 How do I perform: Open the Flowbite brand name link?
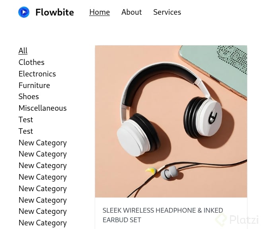pos(55,12)
